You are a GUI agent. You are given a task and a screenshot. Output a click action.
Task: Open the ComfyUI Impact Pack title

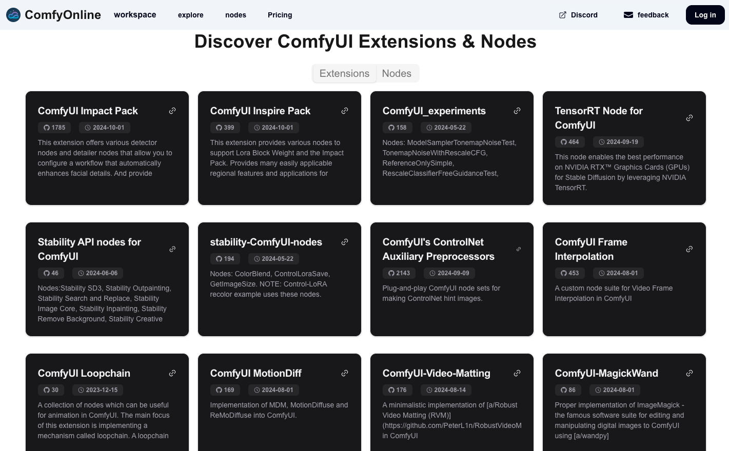click(88, 111)
